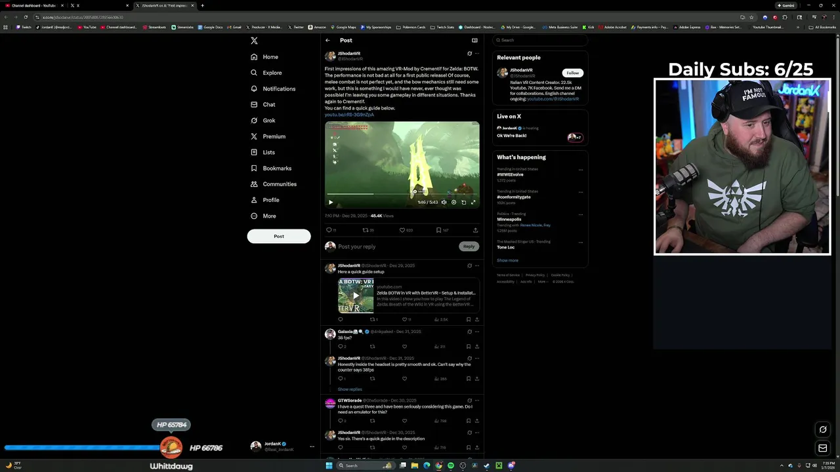840x472 pixels.
Task: Open Bookmarks in the sidebar
Action: pos(271,168)
